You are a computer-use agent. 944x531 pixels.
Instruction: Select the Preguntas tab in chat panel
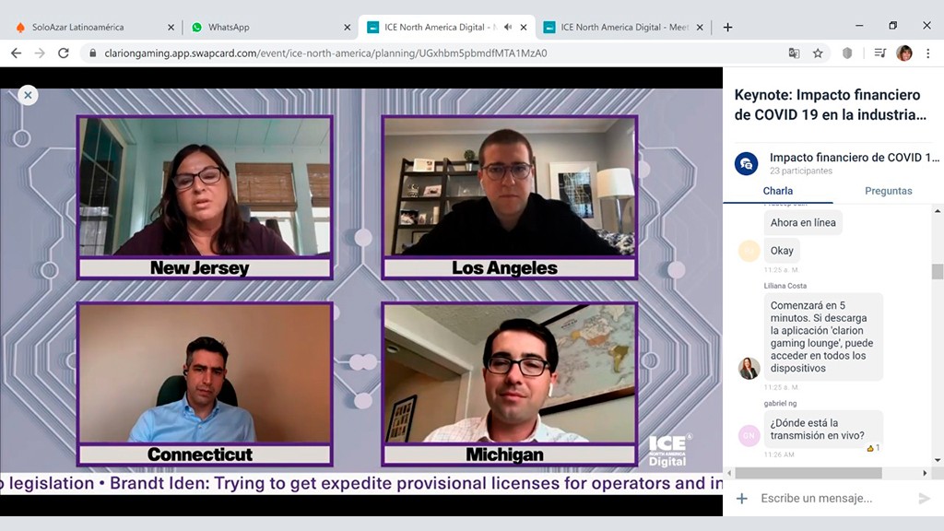pos(888,191)
